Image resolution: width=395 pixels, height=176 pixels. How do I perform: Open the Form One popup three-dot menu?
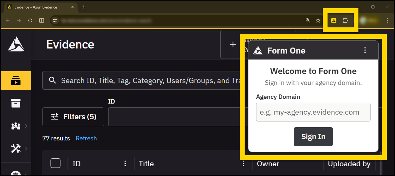[365, 50]
